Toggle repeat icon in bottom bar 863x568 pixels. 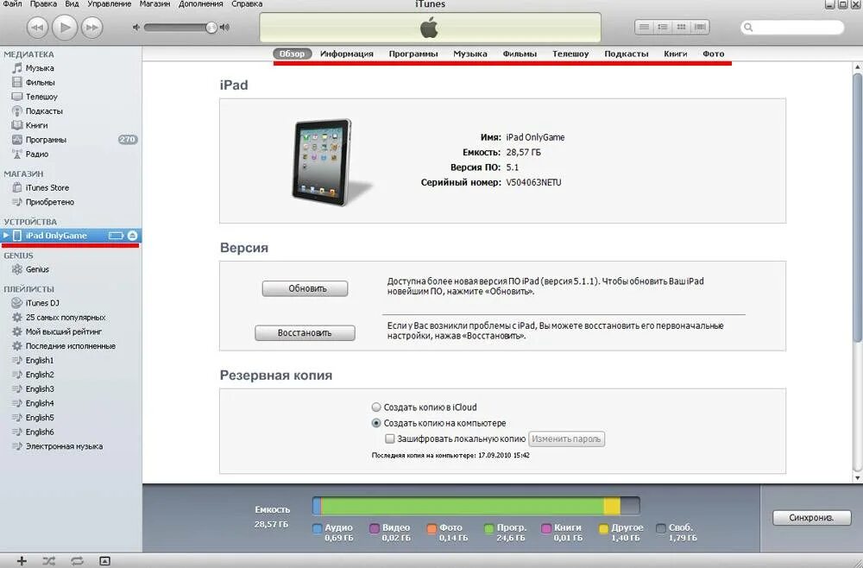click(x=77, y=561)
